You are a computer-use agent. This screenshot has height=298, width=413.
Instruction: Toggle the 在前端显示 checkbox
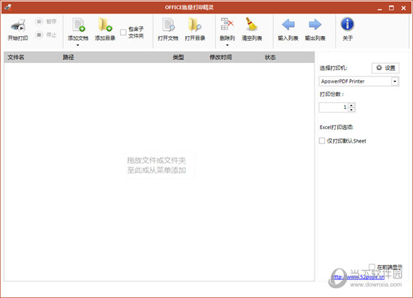[x=372, y=267]
